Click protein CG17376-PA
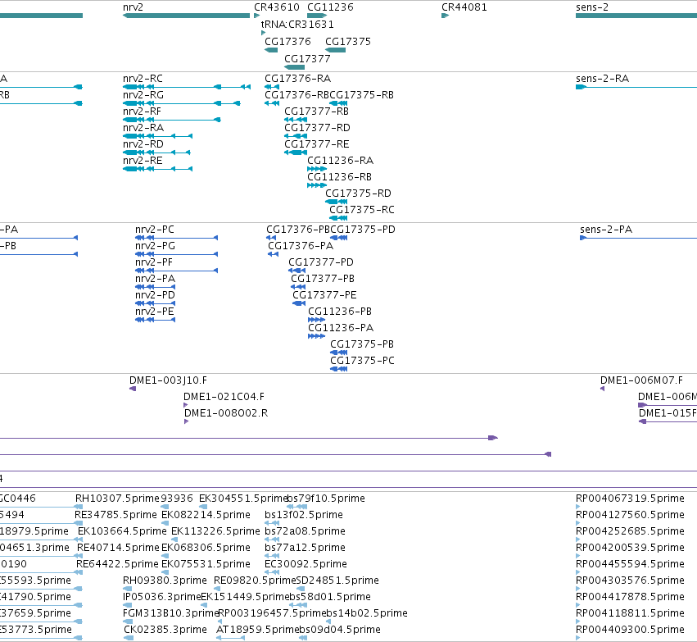The image size is (697, 642). point(301,247)
